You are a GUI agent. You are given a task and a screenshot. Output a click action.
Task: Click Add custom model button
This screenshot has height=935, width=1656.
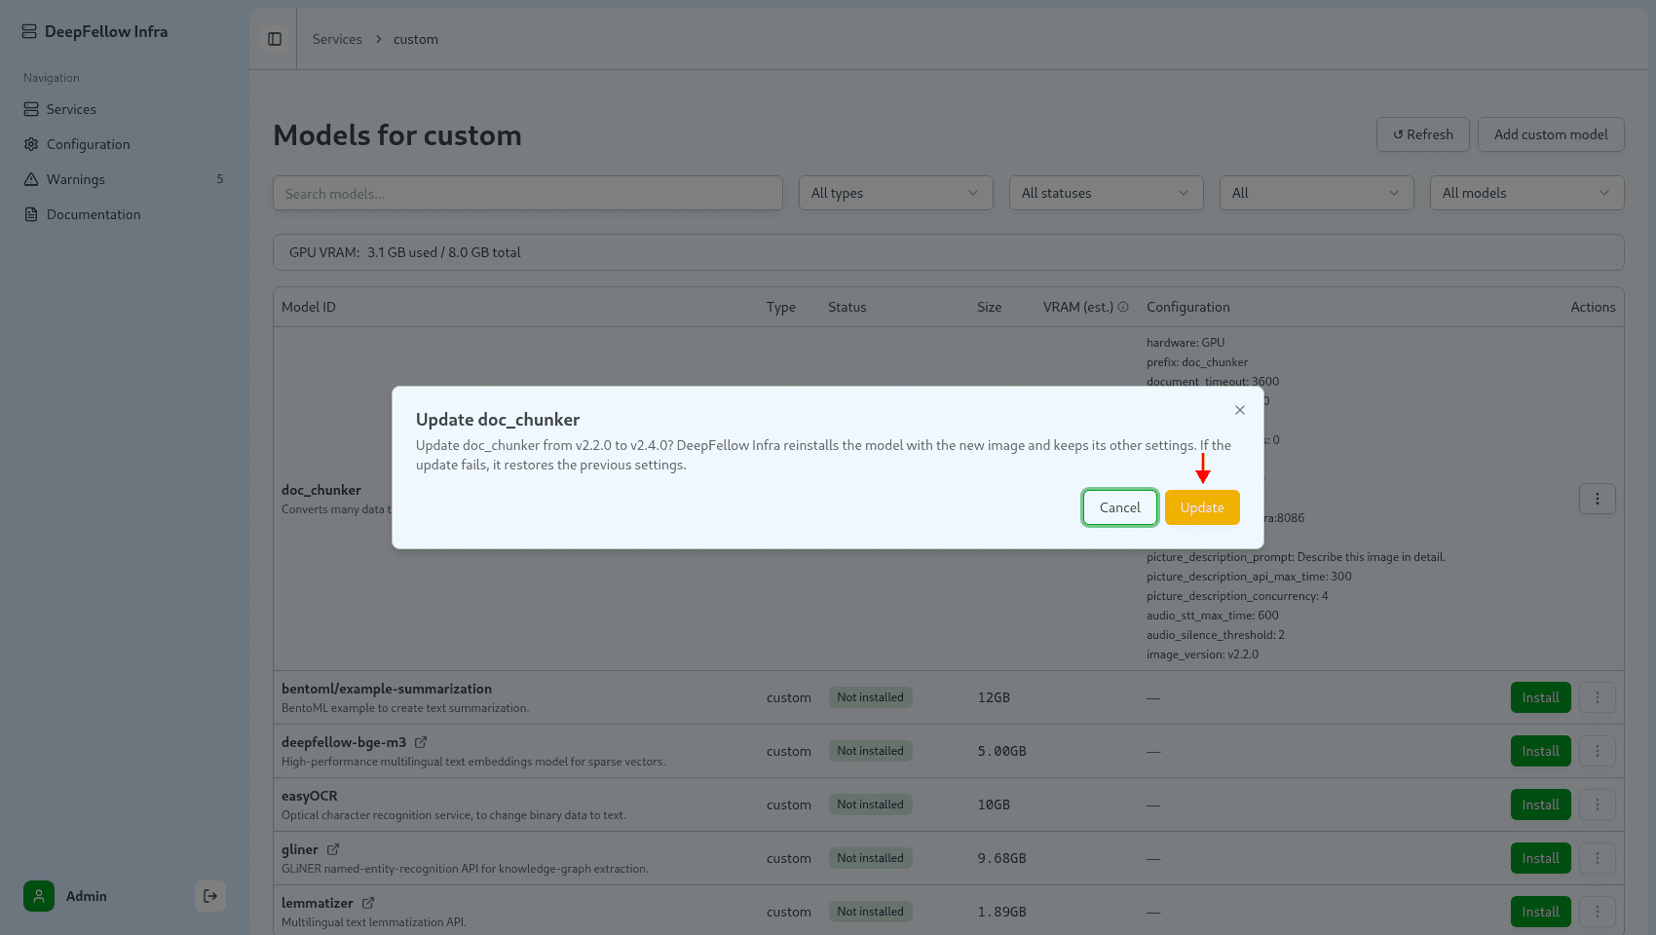coord(1551,134)
